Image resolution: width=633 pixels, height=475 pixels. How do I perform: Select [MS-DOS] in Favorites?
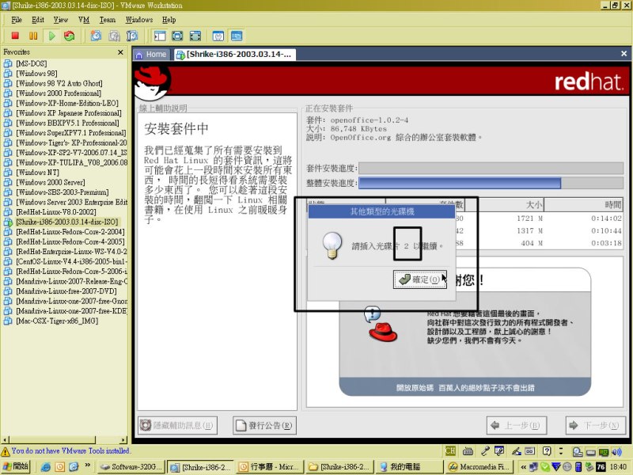coord(31,63)
